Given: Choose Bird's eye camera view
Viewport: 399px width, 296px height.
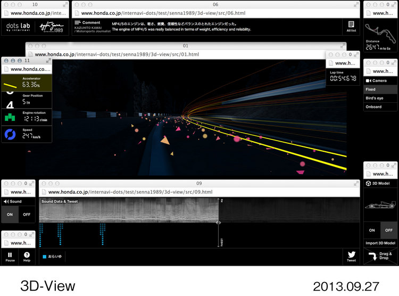Looking at the screenshot, I should coord(380,98).
